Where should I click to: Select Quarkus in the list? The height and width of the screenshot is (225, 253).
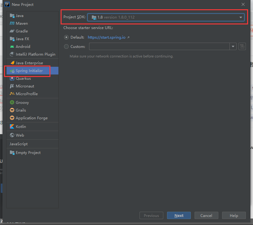point(32,79)
